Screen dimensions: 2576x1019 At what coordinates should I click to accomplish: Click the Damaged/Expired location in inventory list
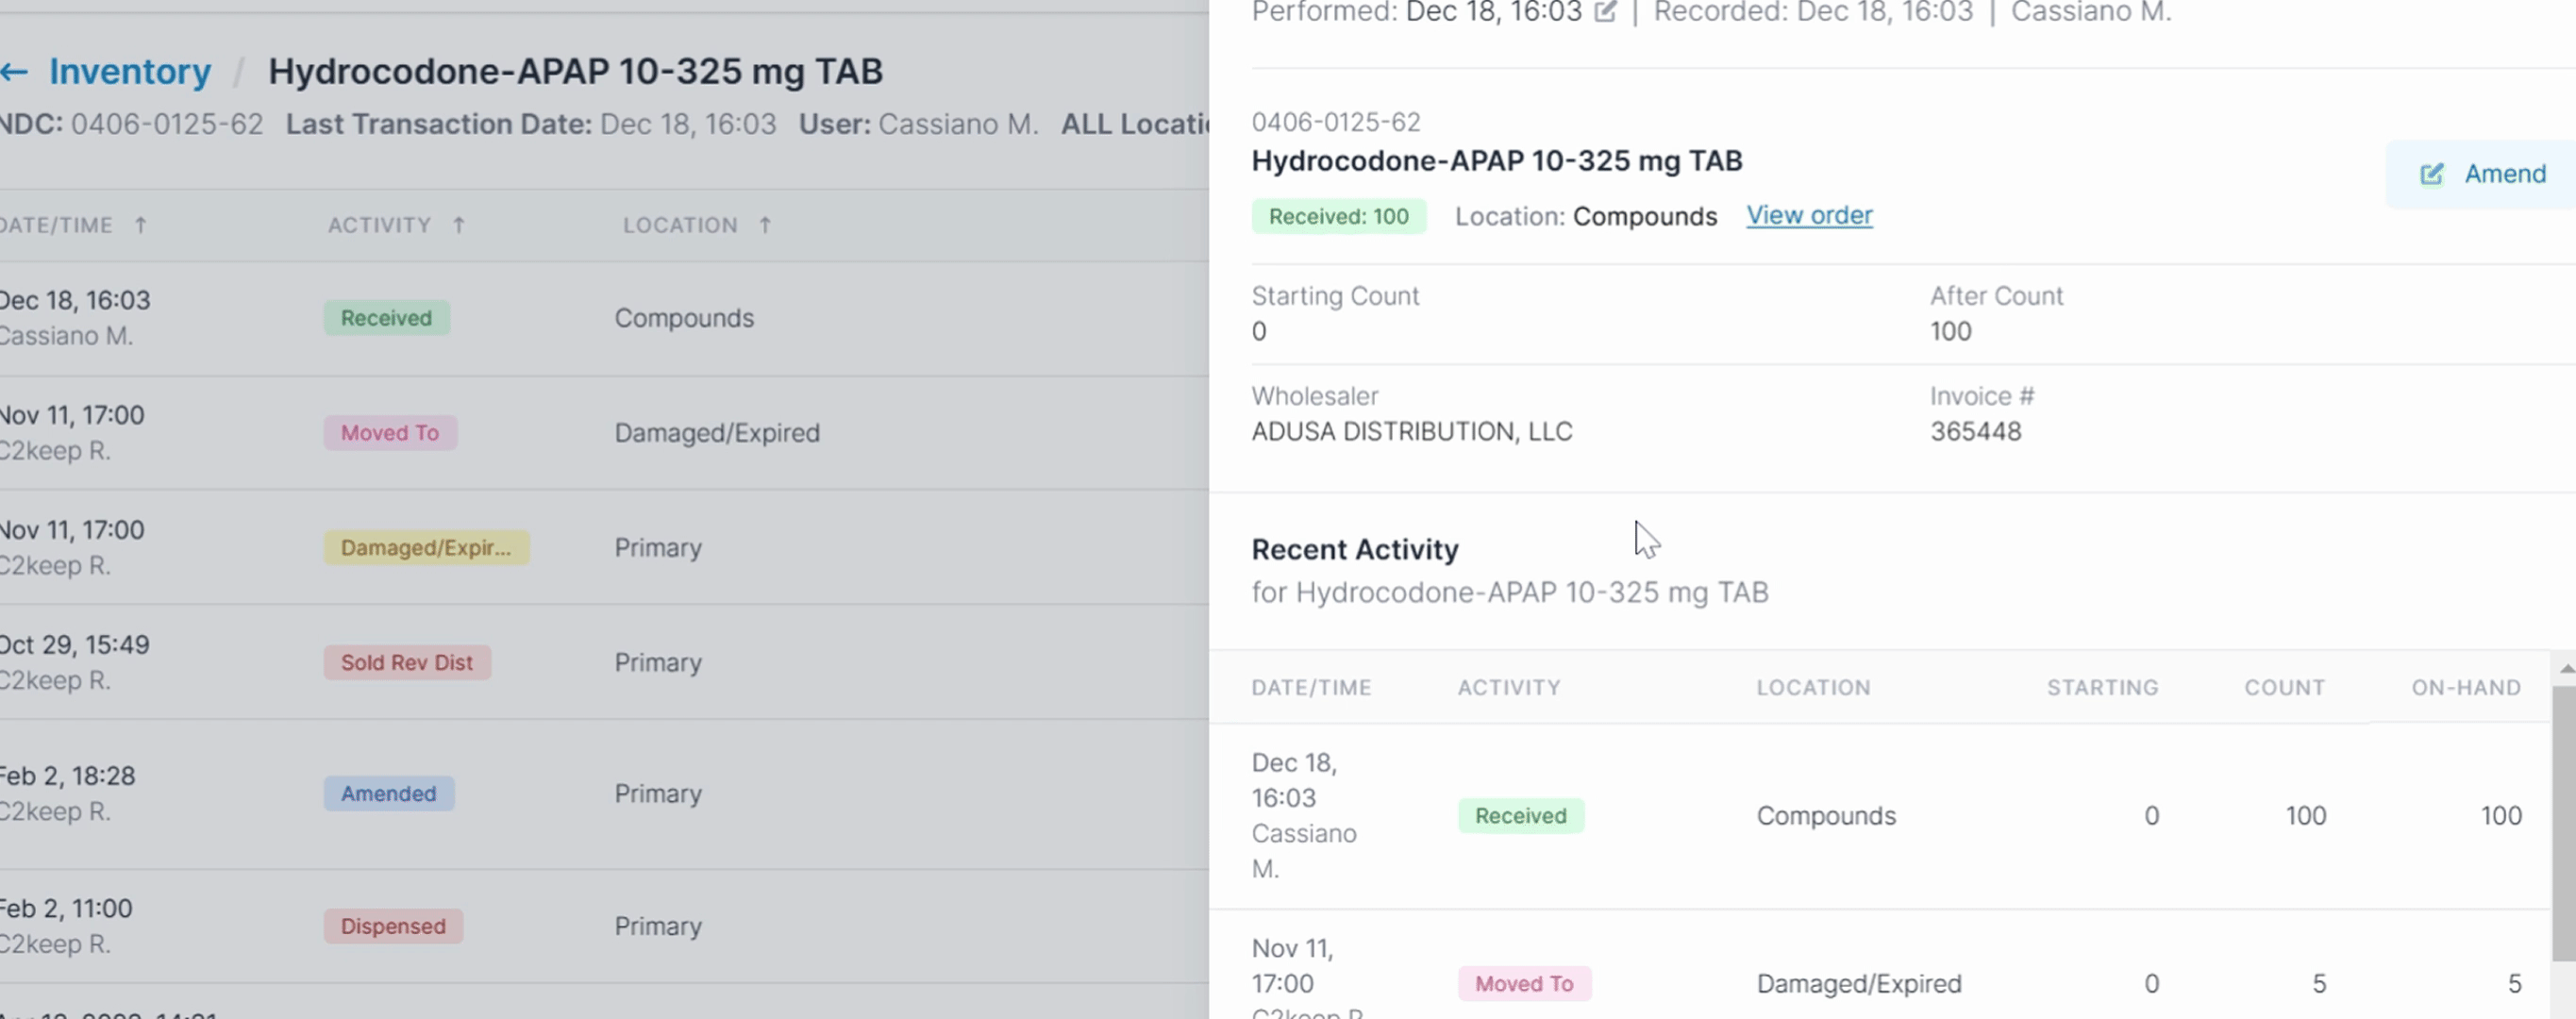(x=717, y=433)
